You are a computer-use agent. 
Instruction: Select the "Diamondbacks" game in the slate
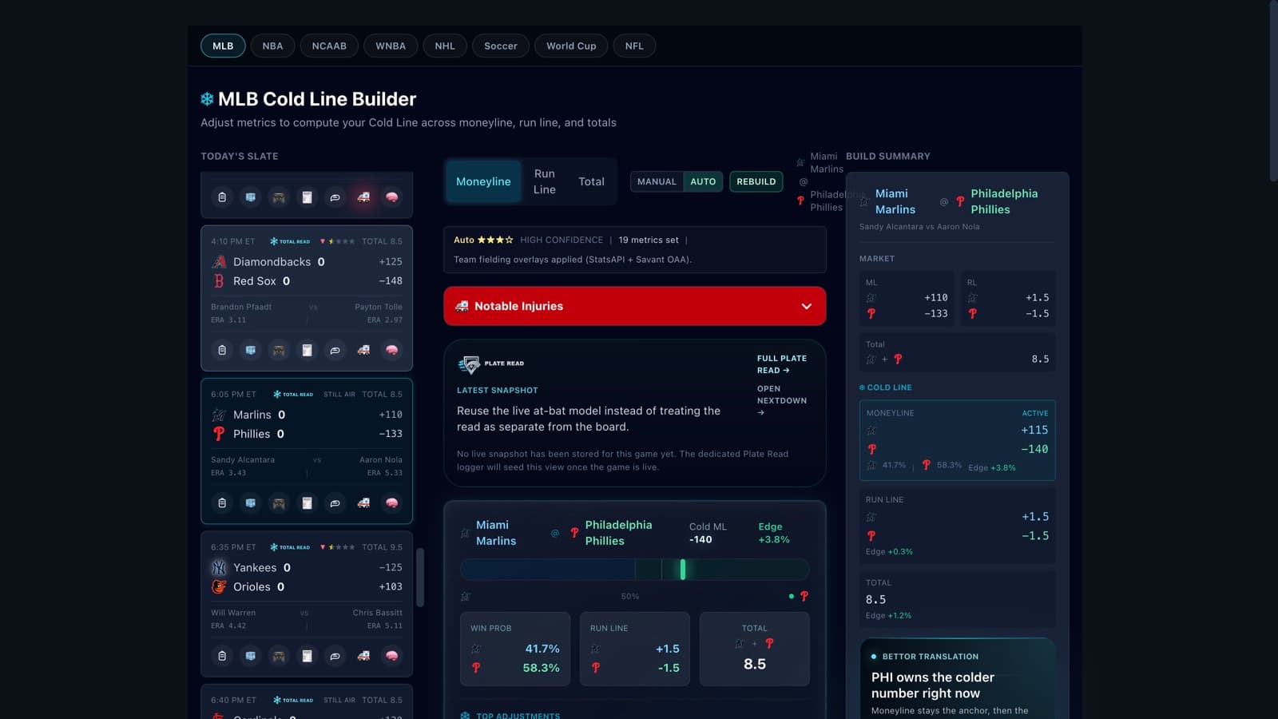pos(307,298)
